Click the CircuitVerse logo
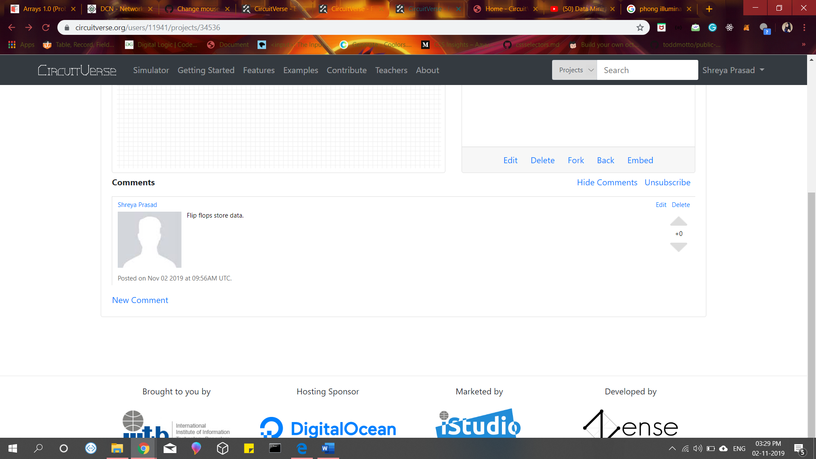This screenshot has width=816, height=459. [77, 70]
